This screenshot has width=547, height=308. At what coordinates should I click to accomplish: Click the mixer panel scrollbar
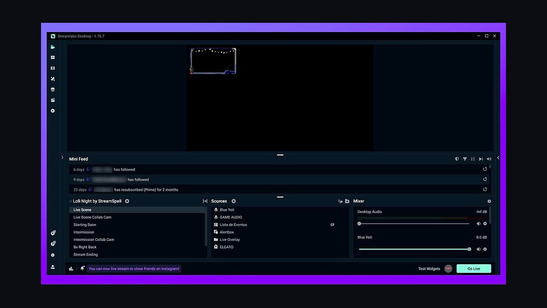(x=491, y=214)
